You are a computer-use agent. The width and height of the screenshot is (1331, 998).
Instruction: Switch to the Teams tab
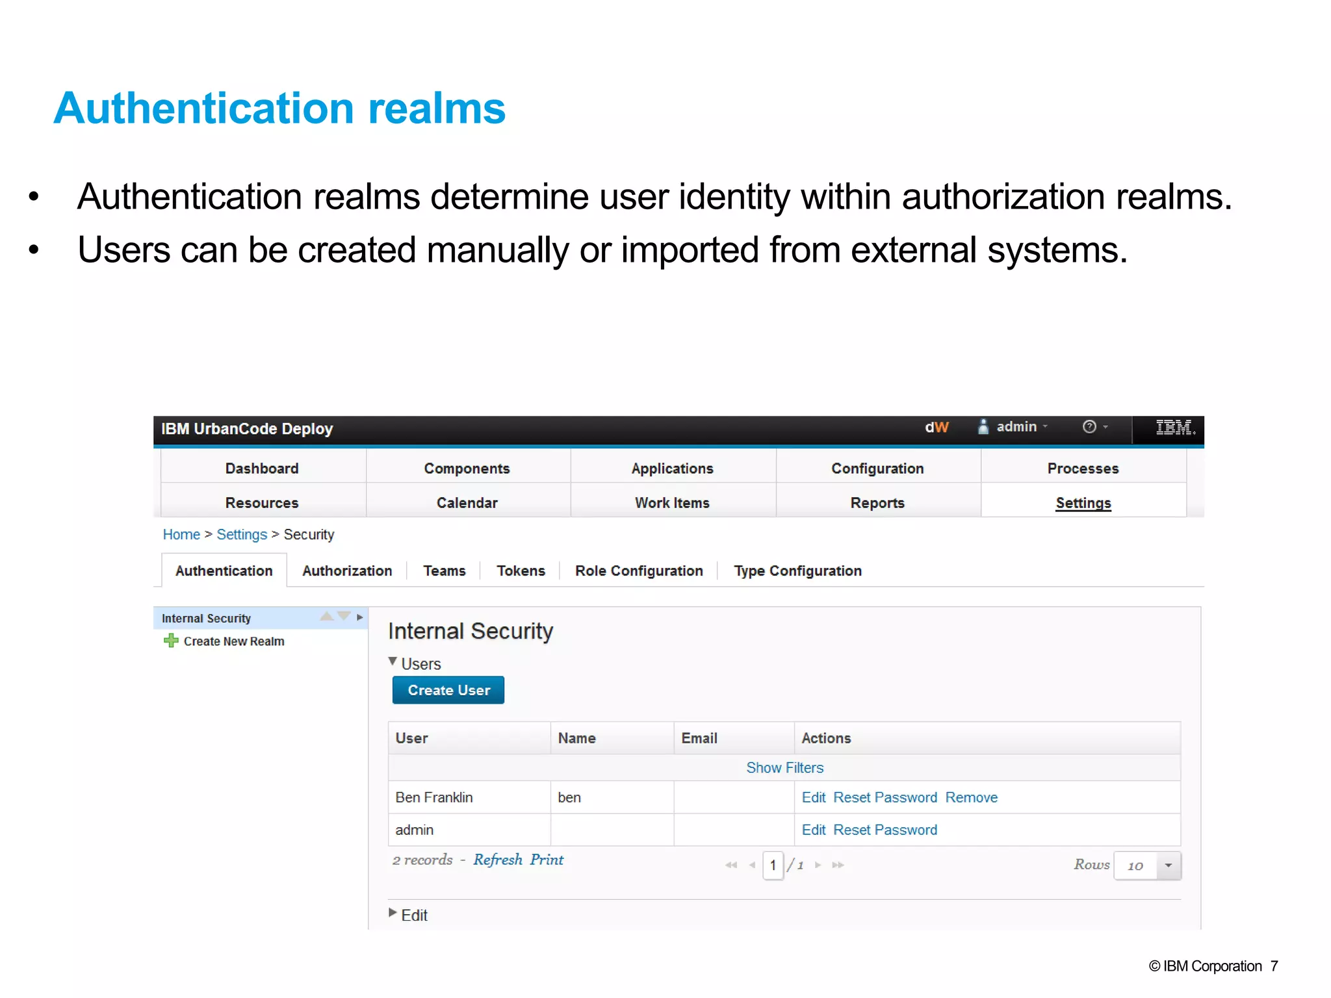pos(445,570)
